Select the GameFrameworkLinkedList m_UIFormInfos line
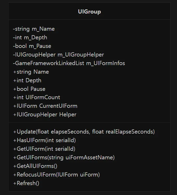This screenshot has height=195, width=177. (69, 63)
